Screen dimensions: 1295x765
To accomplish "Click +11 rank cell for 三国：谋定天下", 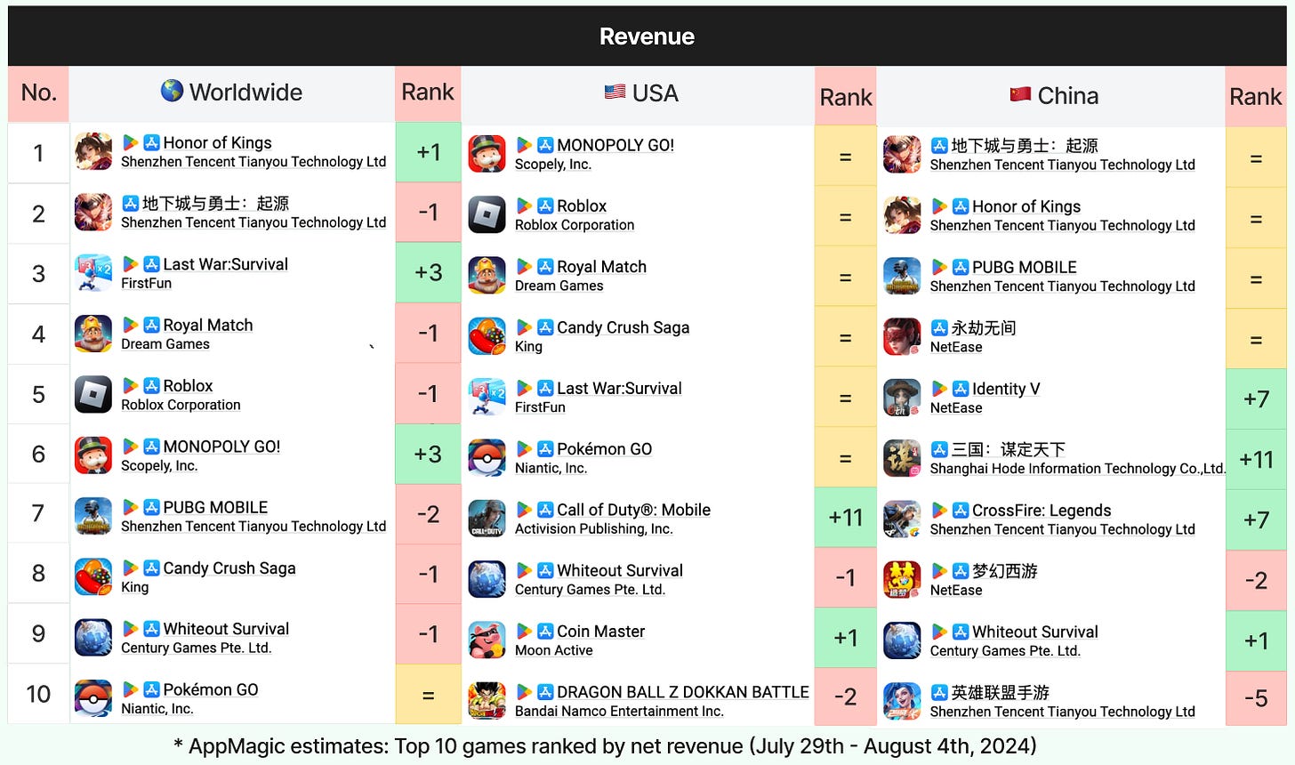I will click(x=1256, y=460).
